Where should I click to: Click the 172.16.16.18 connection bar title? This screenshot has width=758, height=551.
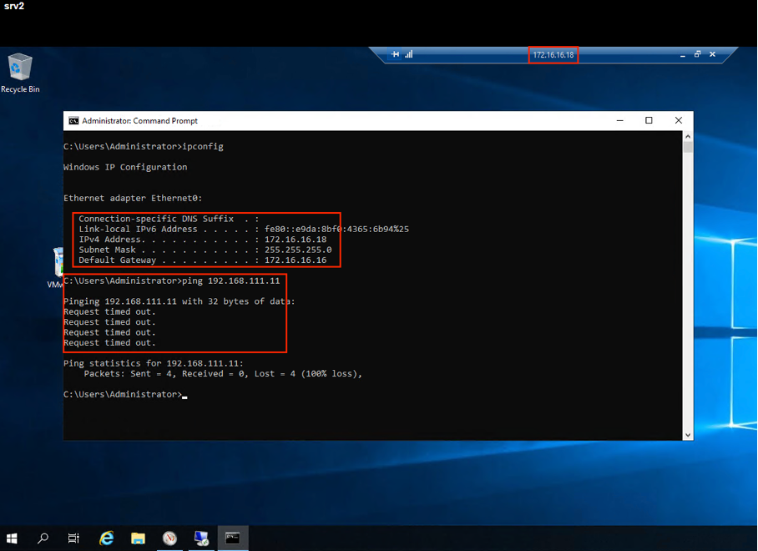coord(553,54)
